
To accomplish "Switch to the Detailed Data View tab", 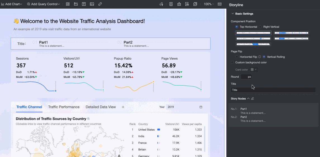I will 101,107.
